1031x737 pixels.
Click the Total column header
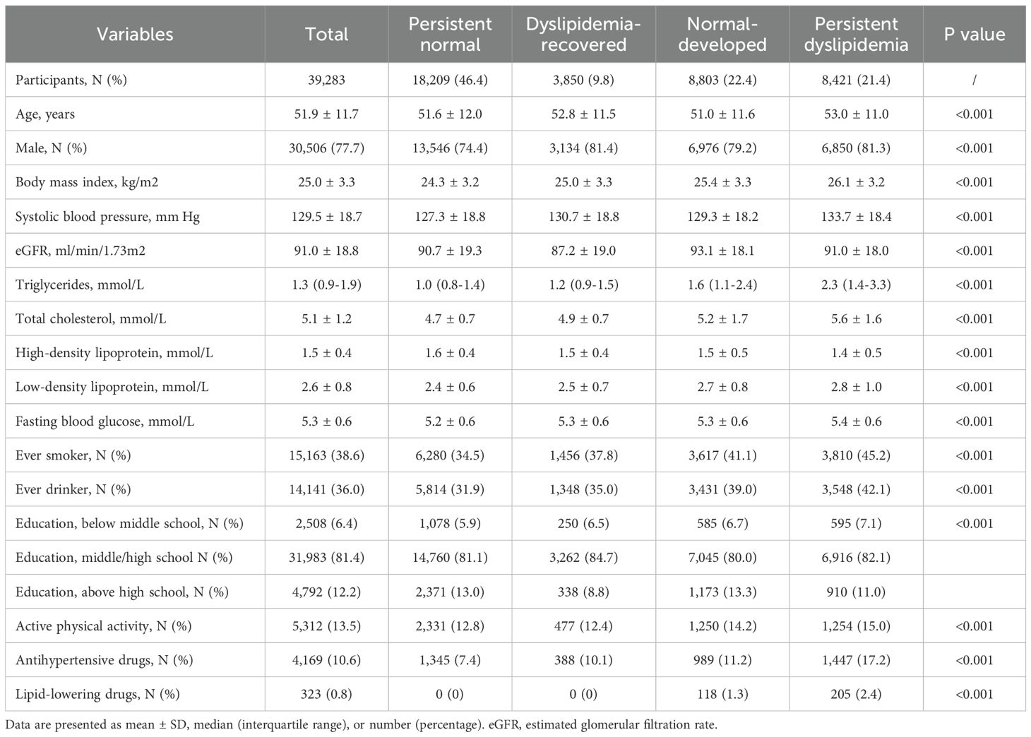point(326,34)
